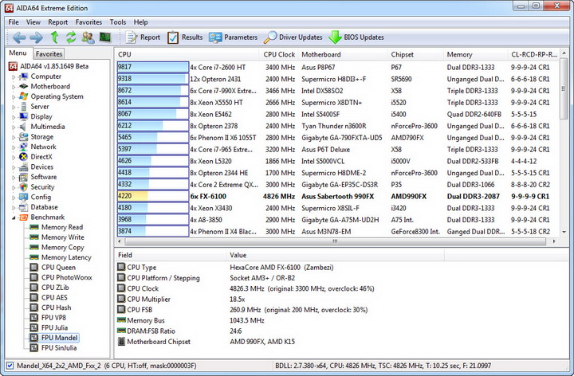Select Database in the tree

point(45,207)
